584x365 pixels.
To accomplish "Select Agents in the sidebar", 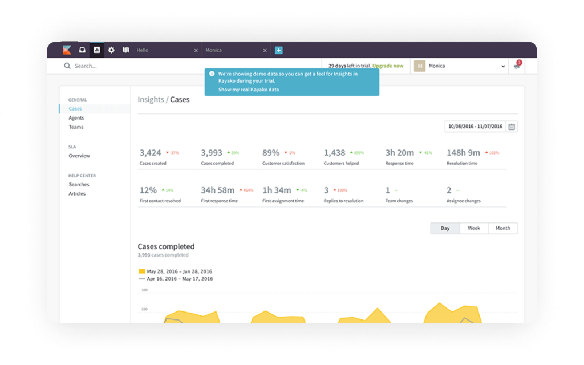I will click(x=76, y=117).
